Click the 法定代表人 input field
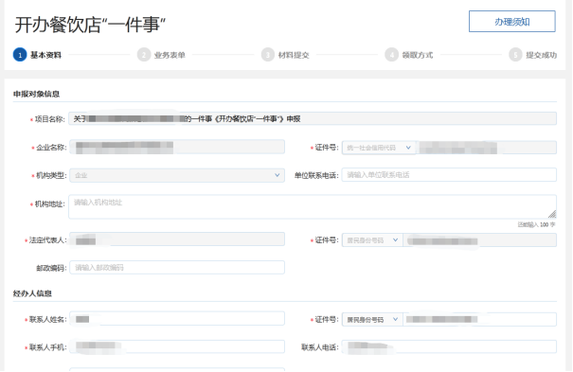The width and height of the screenshot is (573, 372). (x=177, y=239)
